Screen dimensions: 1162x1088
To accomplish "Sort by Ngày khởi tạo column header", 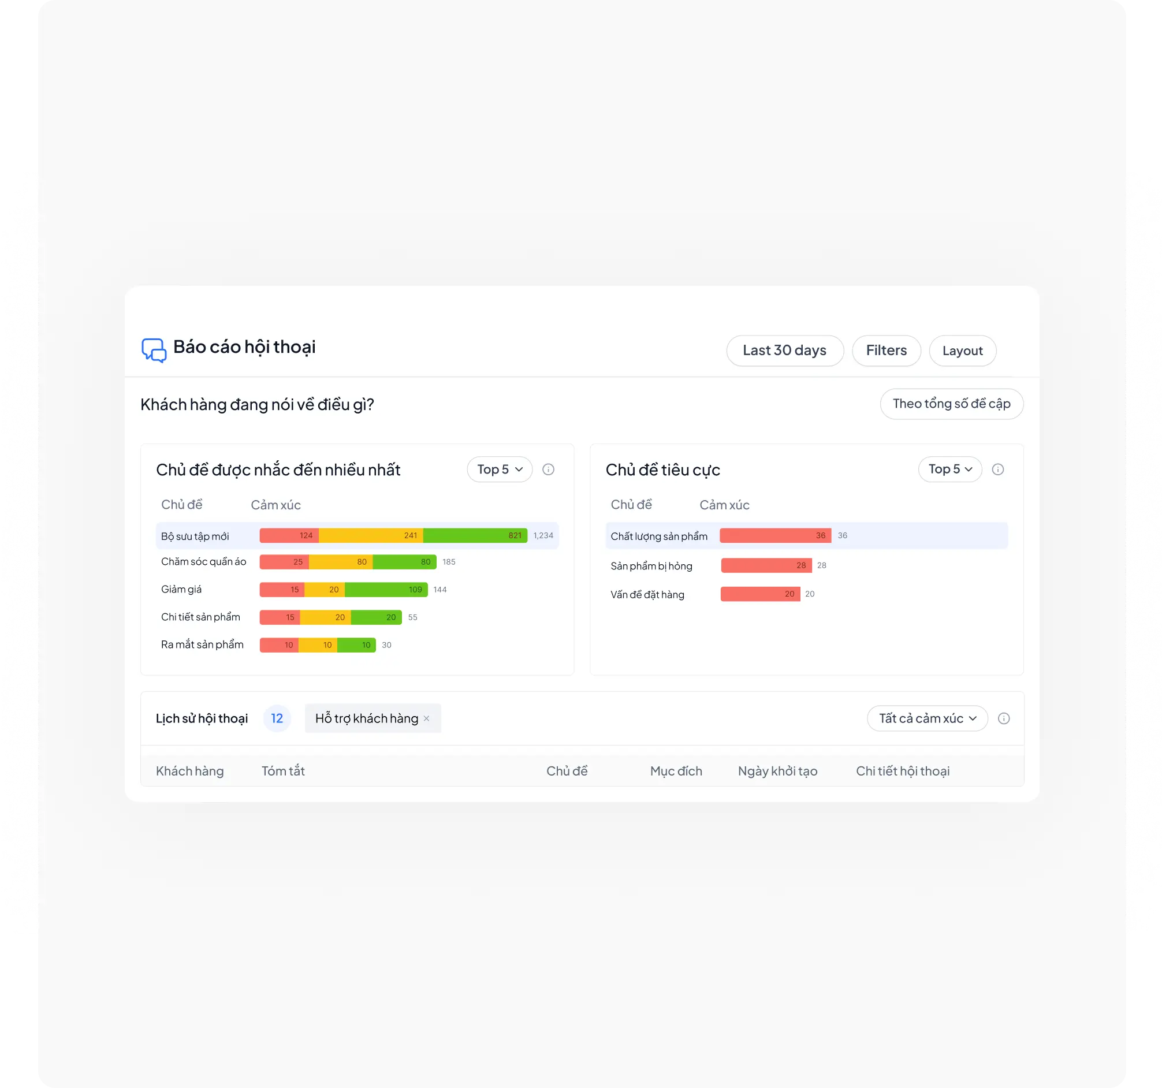I will click(x=777, y=771).
